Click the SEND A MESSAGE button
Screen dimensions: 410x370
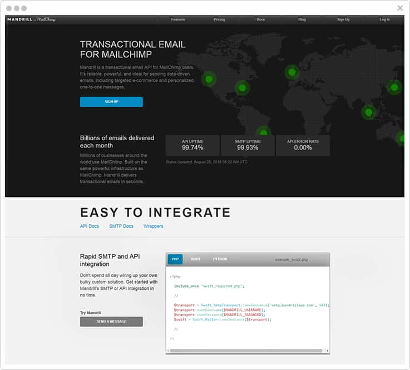[111, 322]
